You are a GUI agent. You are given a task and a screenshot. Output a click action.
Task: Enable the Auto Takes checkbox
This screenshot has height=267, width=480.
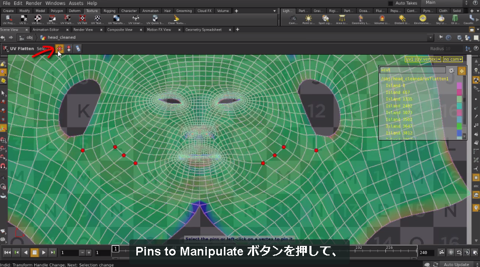390,3
